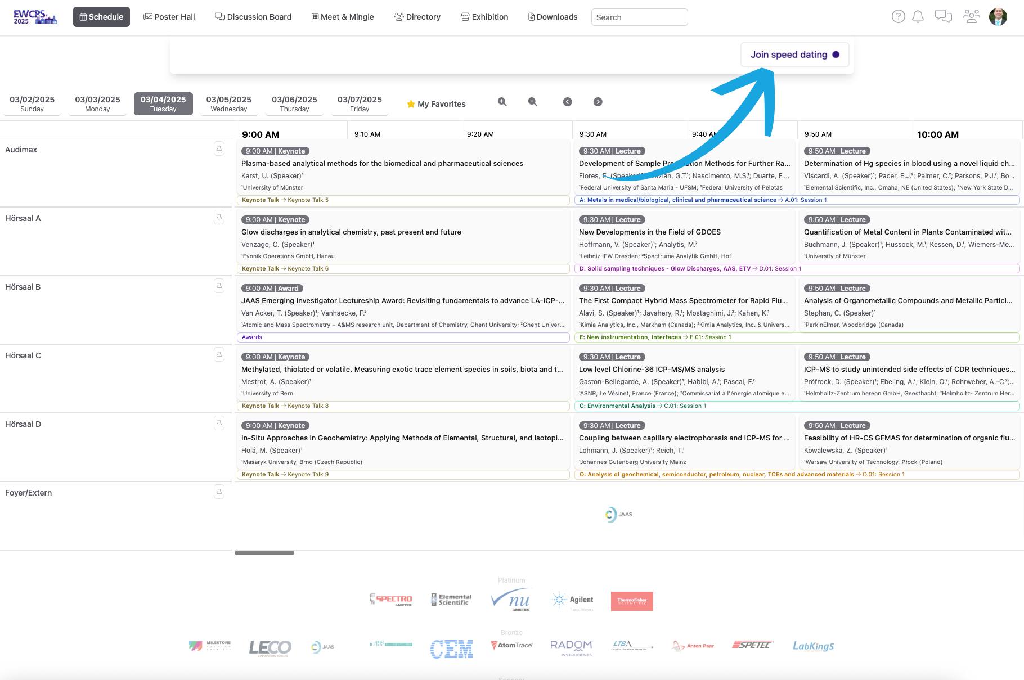This screenshot has height=680, width=1024.
Task: Open the user profile avatar menu
Action: (998, 17)
